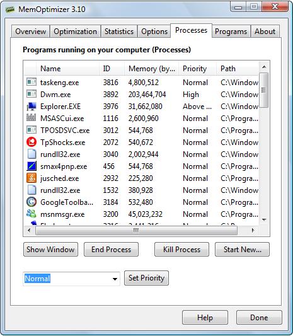Click the Start New... button

coord(242,250)
